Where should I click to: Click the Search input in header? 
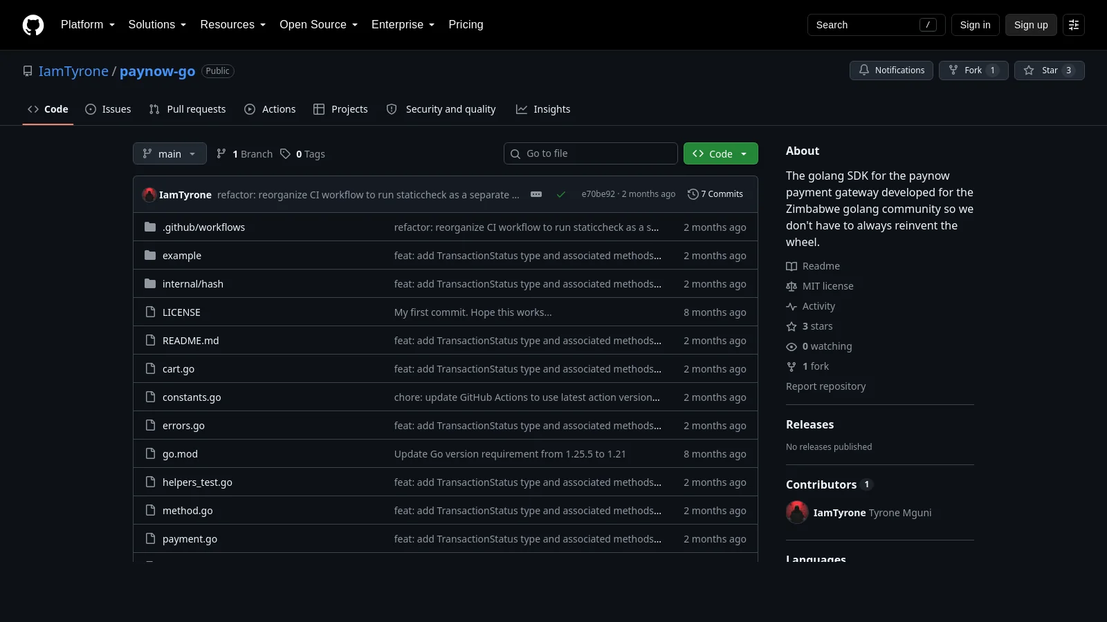point(876,25)
